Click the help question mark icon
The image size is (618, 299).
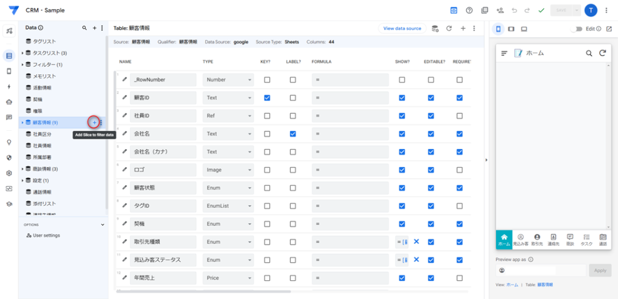point(469,10)
